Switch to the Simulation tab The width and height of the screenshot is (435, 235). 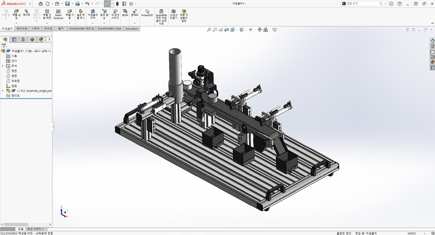click(131, 29)
